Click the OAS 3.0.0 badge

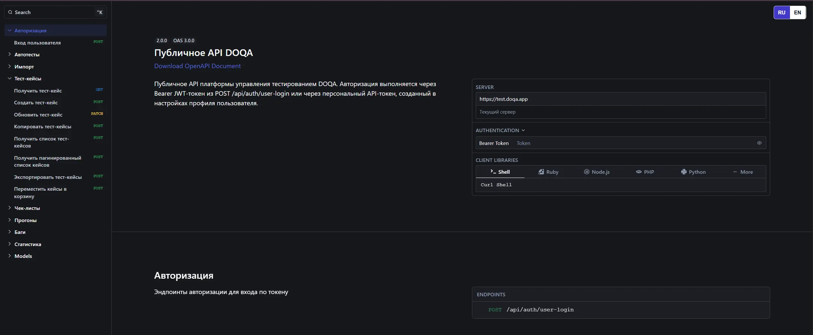click(x=184, y=40)
